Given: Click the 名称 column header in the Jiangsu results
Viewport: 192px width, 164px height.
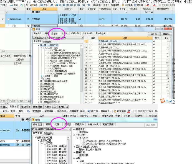Looking at the screenshot, I should coord(125,38).
